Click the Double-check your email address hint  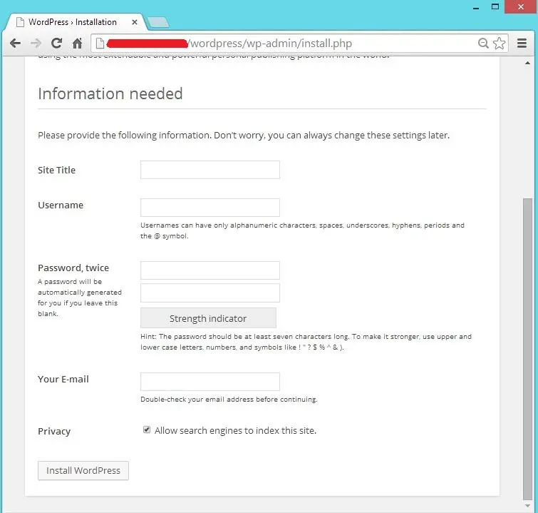[229, 400]
